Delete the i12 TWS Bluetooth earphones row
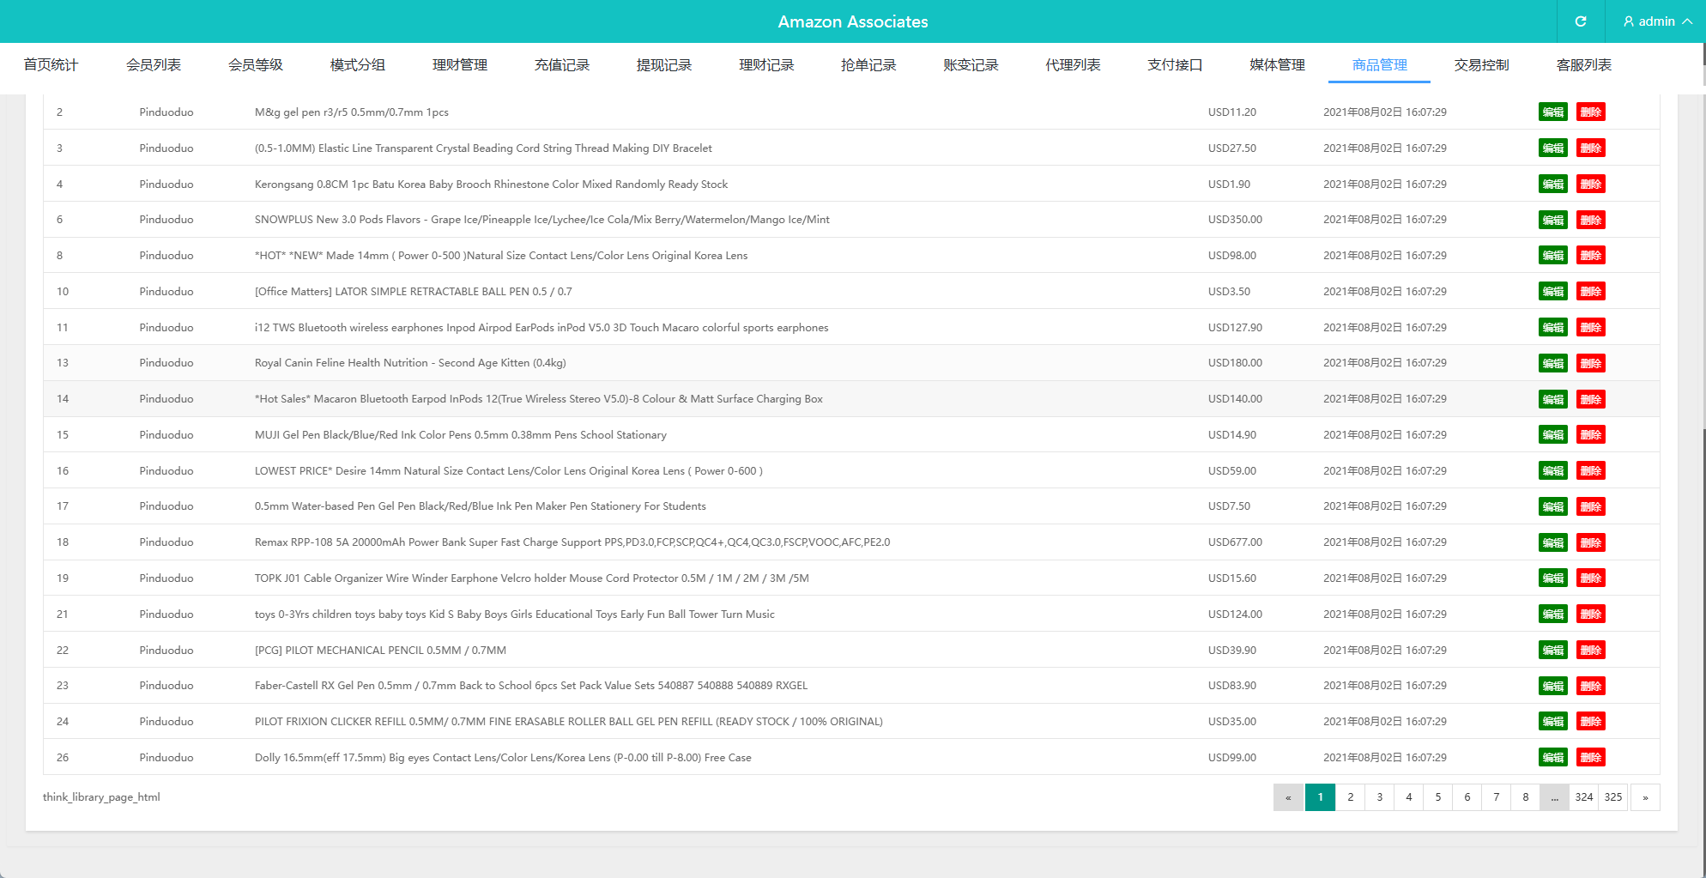 pyautogui.click(x=1590, y=328)
